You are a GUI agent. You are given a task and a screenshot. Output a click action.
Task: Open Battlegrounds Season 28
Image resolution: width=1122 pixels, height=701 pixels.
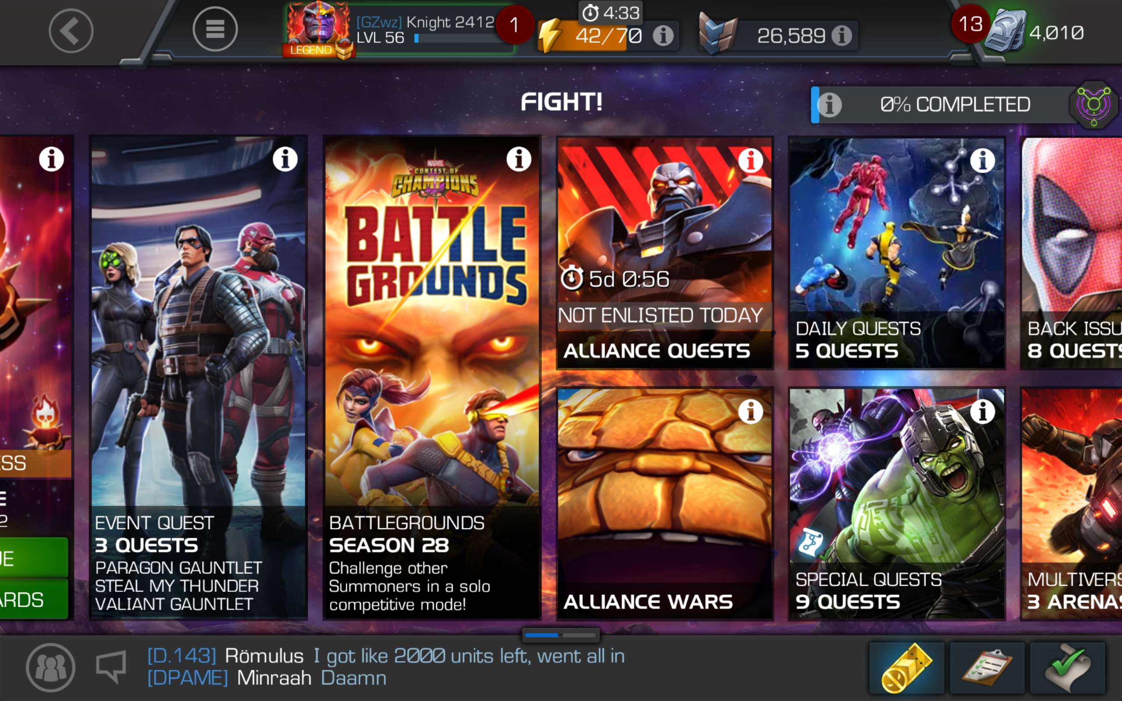click(x=432, y=377)
